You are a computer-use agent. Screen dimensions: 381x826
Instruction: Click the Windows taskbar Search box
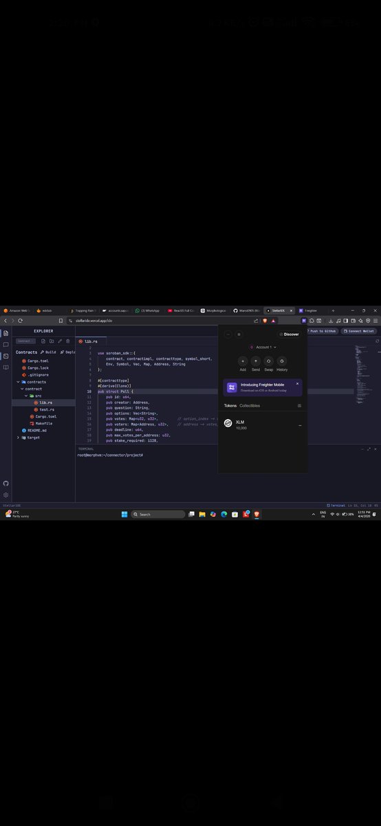pos(158,514)
